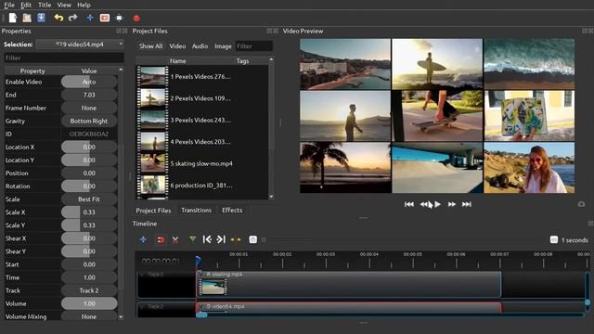Show All project files

pyautogui.click(x=150, y=46)
